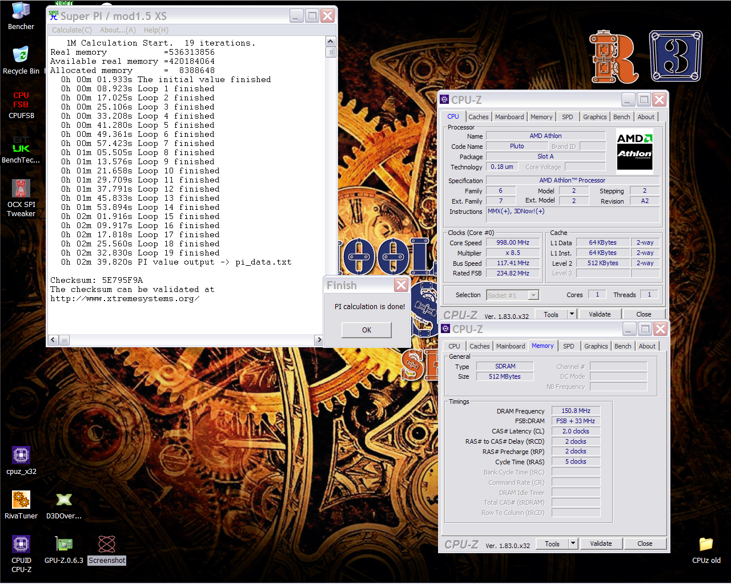Click the DRAM Frequency 150.8 MHz value
731x584 pixels.
coord(576,411)
